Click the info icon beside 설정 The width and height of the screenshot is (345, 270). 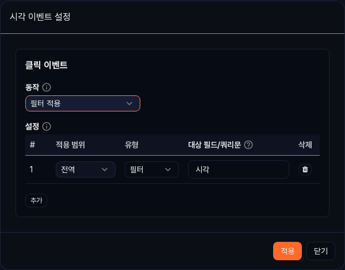pyautogui.click(x=47, y=126)
